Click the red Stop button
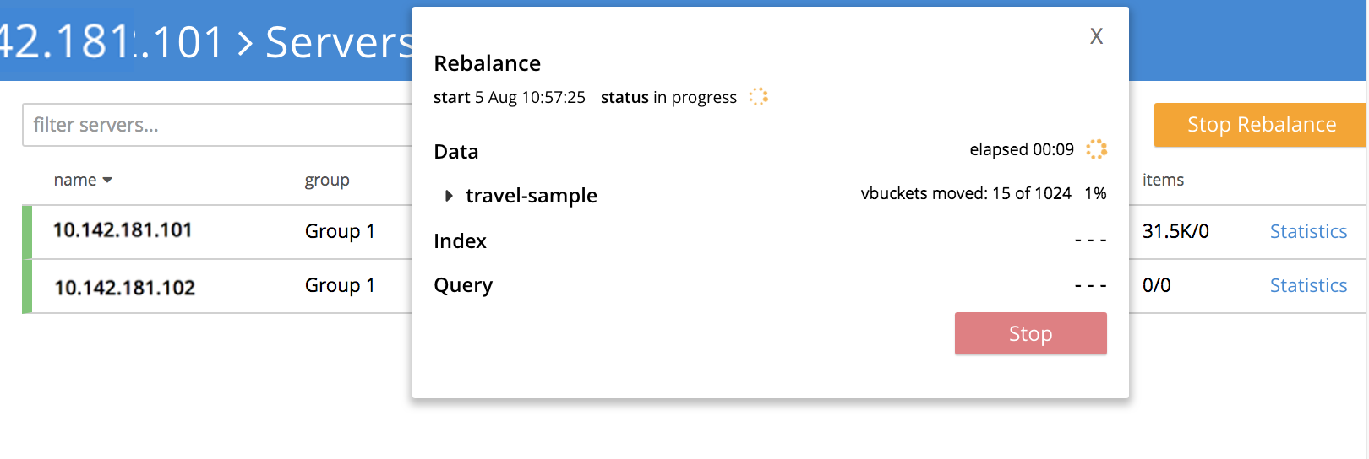This screenshot has width=1369, height=459. pos(1030,333)
